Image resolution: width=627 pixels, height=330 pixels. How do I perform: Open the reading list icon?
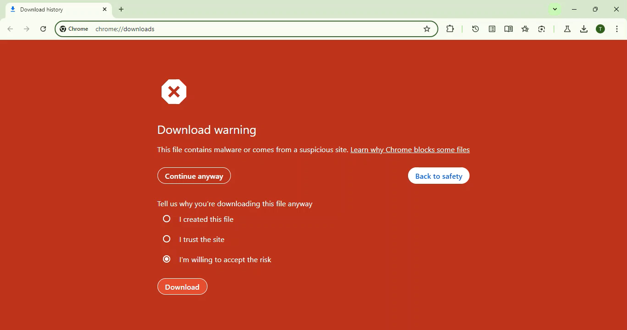[492, 29]
